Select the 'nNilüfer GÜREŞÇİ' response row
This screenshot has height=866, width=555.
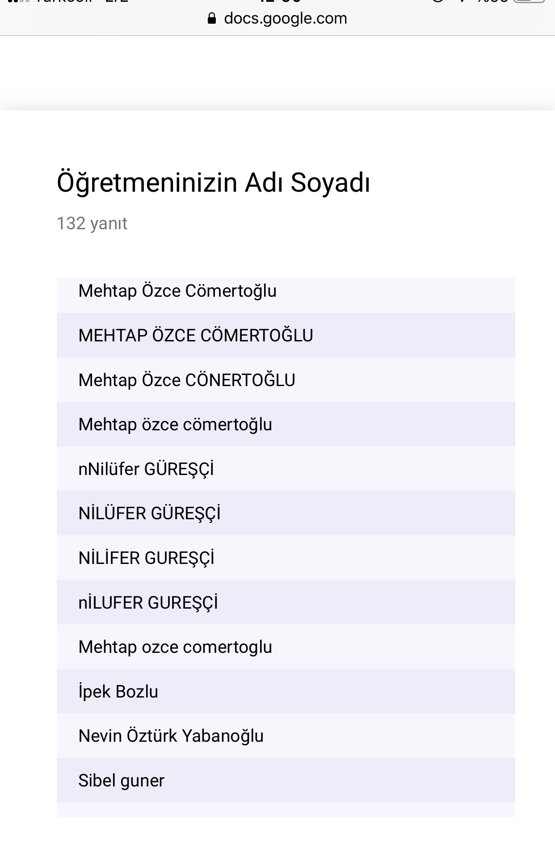click(146, 468)
